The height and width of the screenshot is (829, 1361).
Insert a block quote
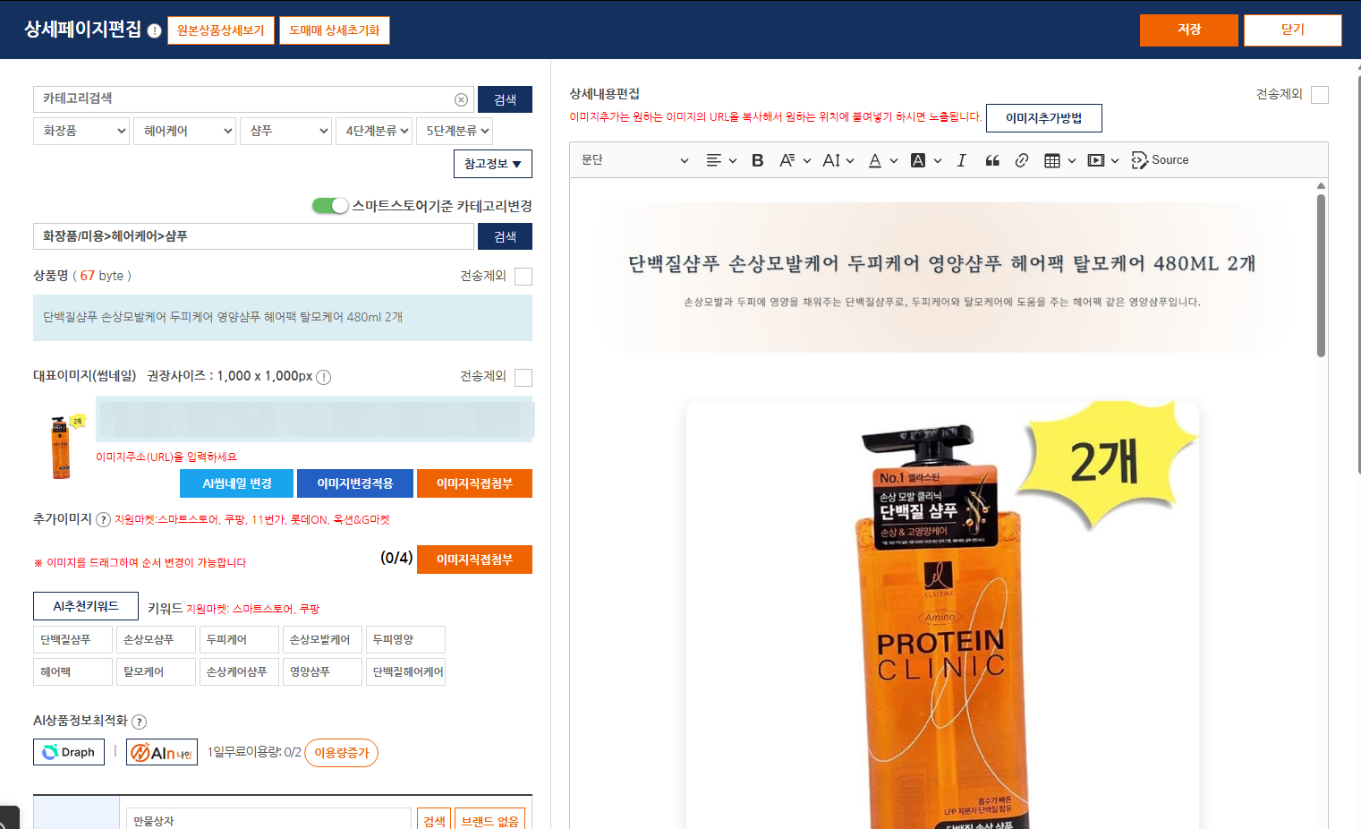(991, 160)
